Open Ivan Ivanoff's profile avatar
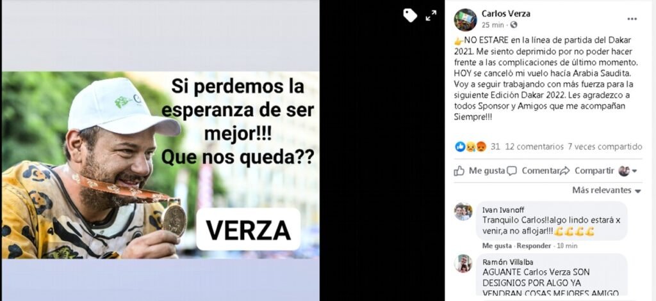656x301 pixels. [x=463, y=212]
